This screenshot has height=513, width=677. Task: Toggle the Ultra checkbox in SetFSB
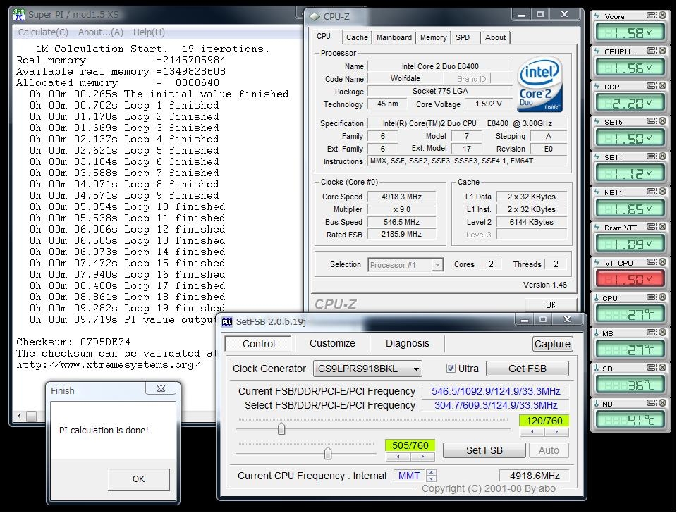click(451, 369)
